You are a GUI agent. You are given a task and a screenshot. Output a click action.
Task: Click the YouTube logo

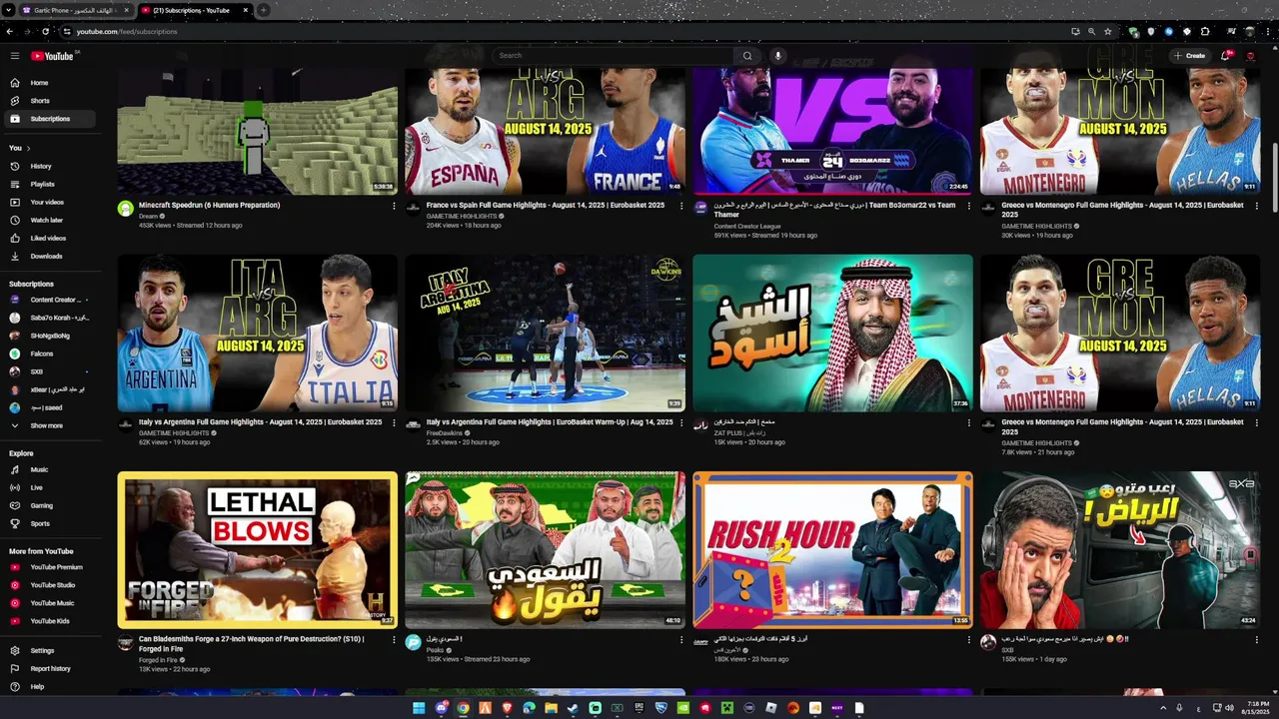coord(52,56)
